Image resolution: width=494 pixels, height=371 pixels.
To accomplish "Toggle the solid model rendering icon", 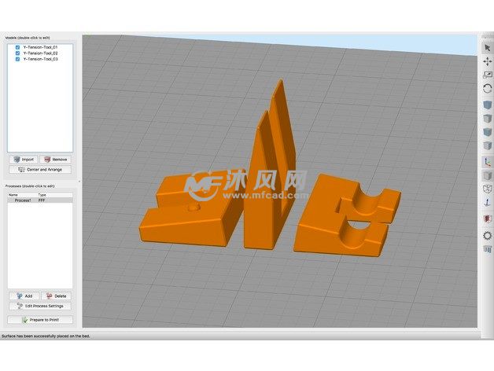I will 487,175.
